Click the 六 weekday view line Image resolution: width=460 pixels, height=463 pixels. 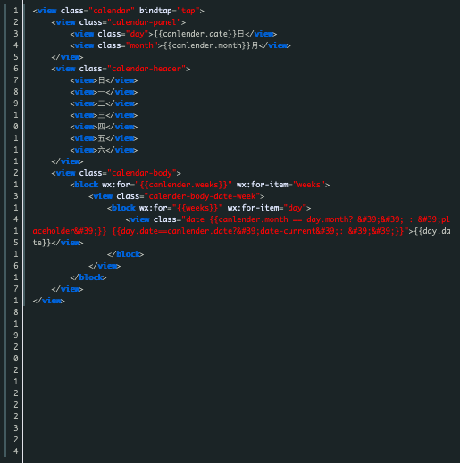click(x=104, y=150)
